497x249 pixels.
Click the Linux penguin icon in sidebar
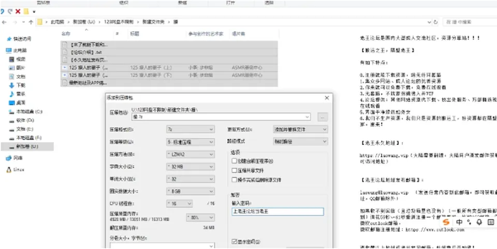click(x=9, y=169)
